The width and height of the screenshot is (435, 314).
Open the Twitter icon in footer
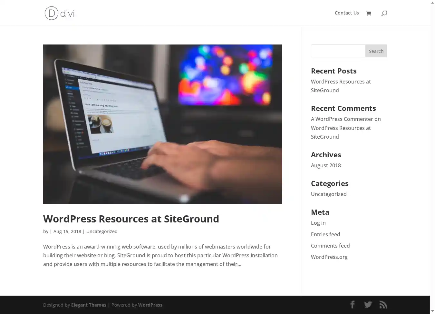pyautogui.click(x=368, y=305)
